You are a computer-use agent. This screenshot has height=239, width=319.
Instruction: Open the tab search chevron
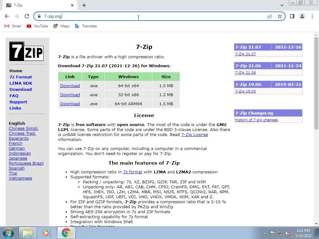(282, 5)
